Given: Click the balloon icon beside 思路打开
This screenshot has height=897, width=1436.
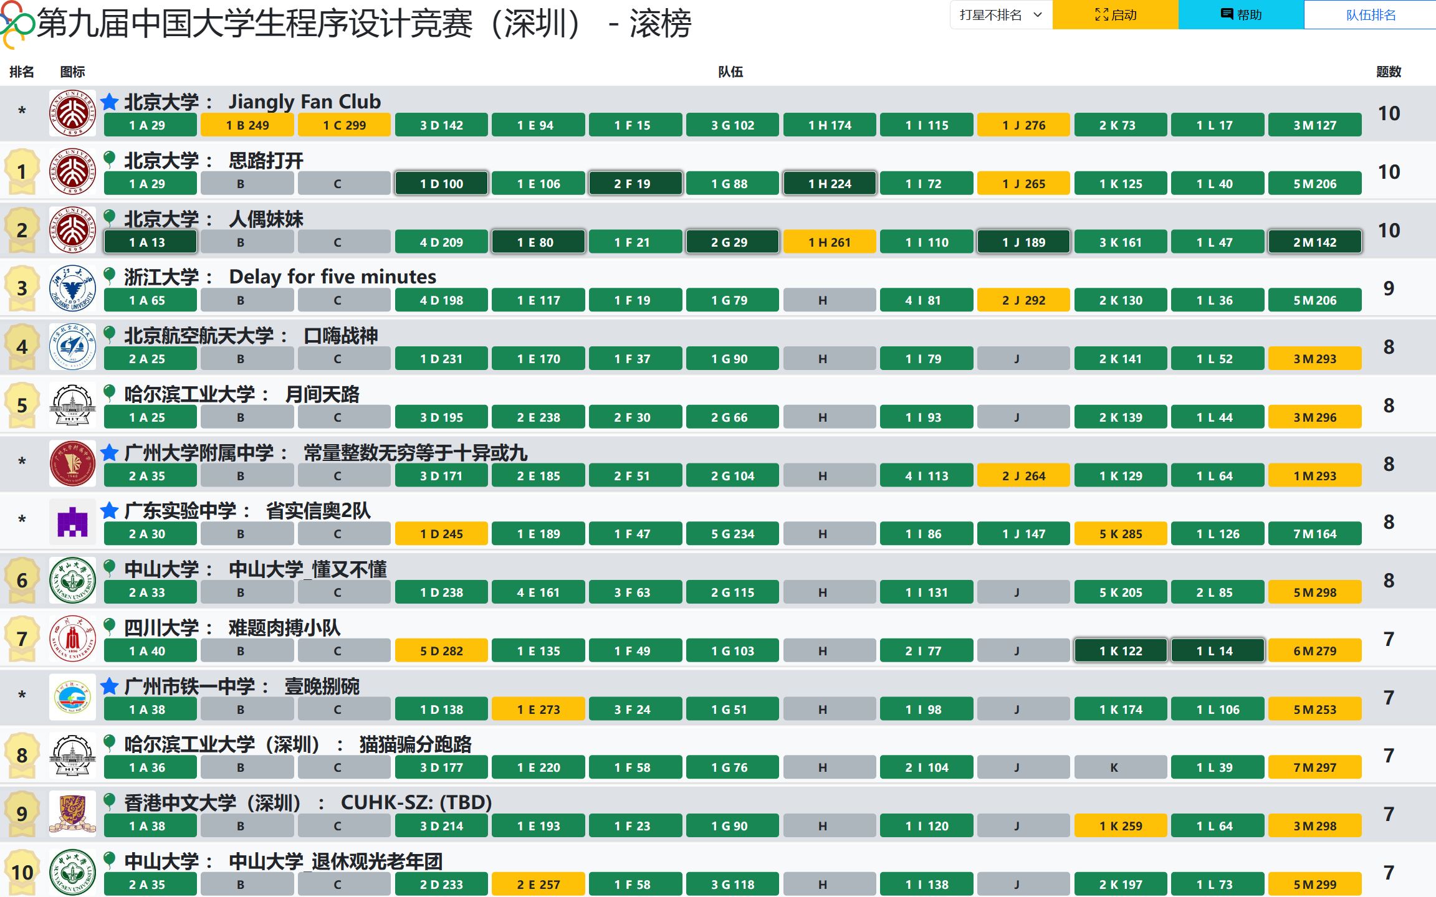Looking at the screenshot, I should click(110, 160).
